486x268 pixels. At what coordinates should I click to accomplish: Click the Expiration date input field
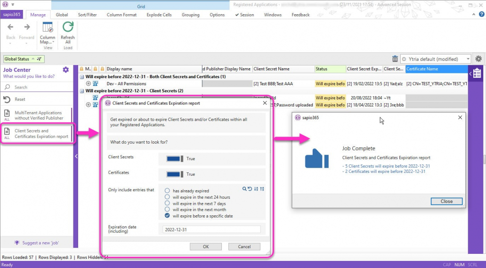pos(211,229)
